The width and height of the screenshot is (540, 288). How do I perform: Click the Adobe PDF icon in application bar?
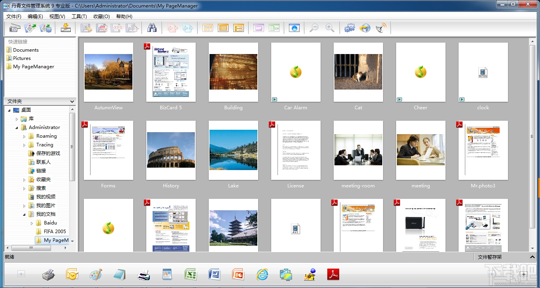(x=333, y=275)
